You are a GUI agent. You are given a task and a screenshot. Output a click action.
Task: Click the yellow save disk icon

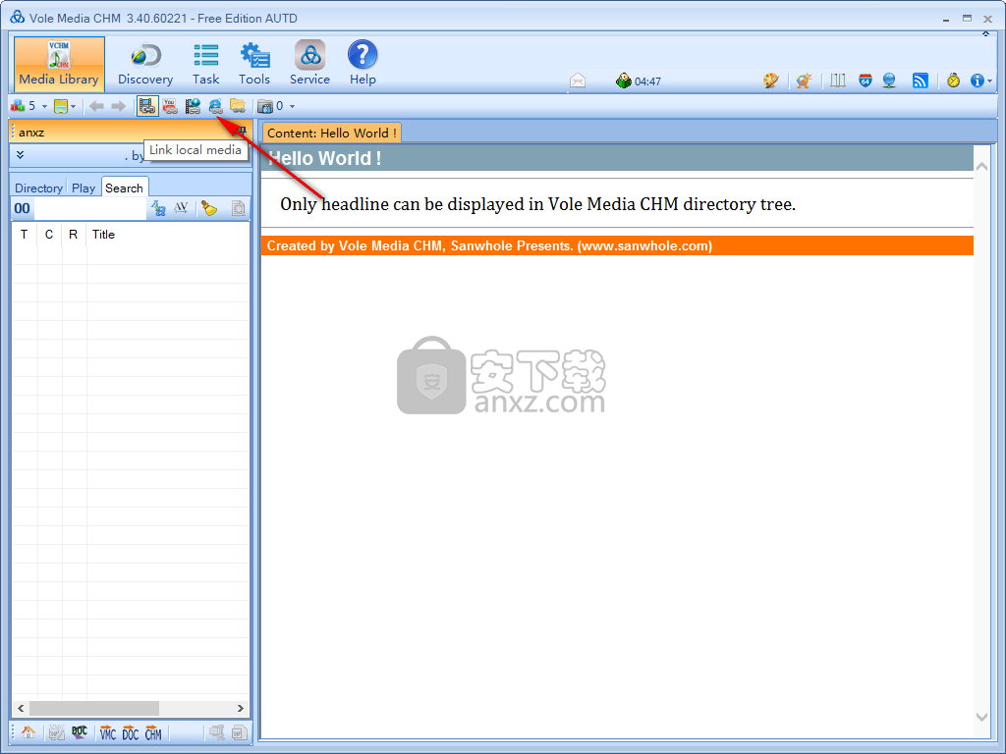(x=60, y=106)
